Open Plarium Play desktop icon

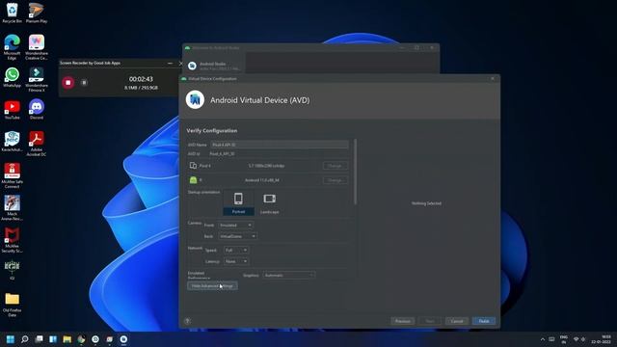[37, 13]
